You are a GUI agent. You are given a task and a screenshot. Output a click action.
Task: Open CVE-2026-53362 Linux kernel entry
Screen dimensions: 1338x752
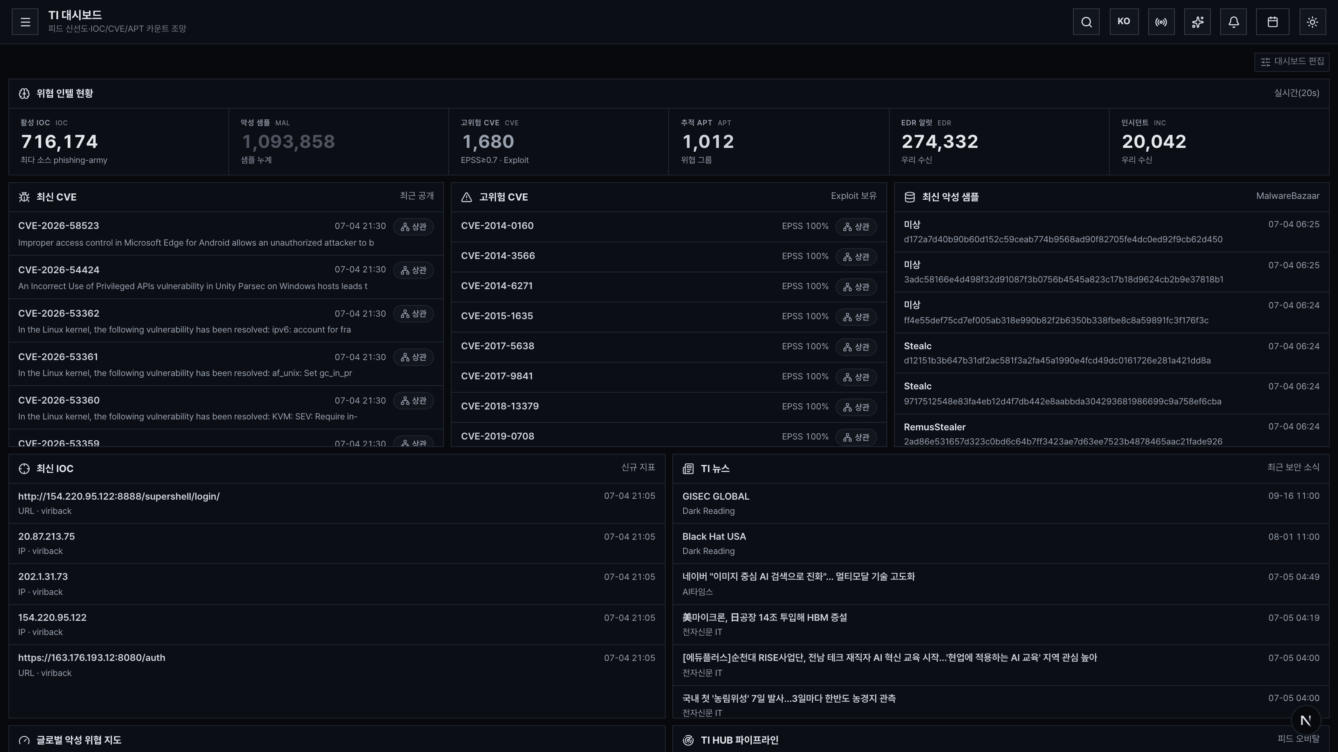coord(226,321)
